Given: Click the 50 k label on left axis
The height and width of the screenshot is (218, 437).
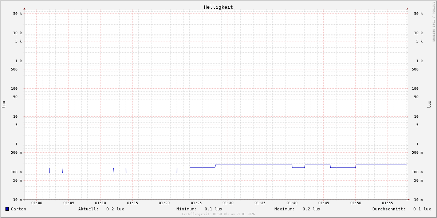Looking at the screenshot, I should (x=17, y=14).
